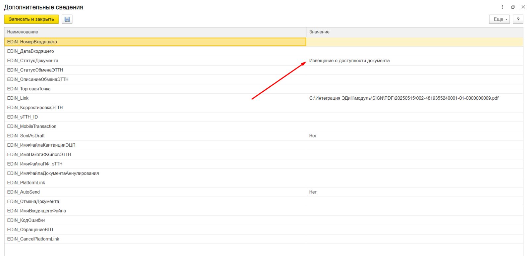Screen dimensions: 530x256
Task: Click the PDF file path value
Action: [404, 98]
